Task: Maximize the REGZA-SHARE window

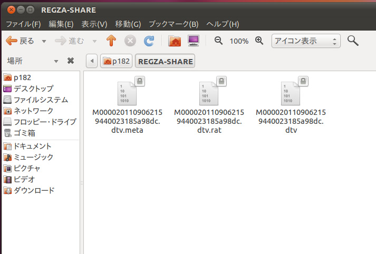Action: (30, 10)
